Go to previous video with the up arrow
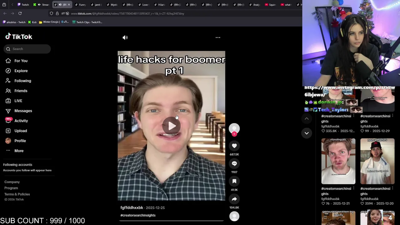Image resolution: width=400 pixels, height=225 pixels. tap(307, 119)
